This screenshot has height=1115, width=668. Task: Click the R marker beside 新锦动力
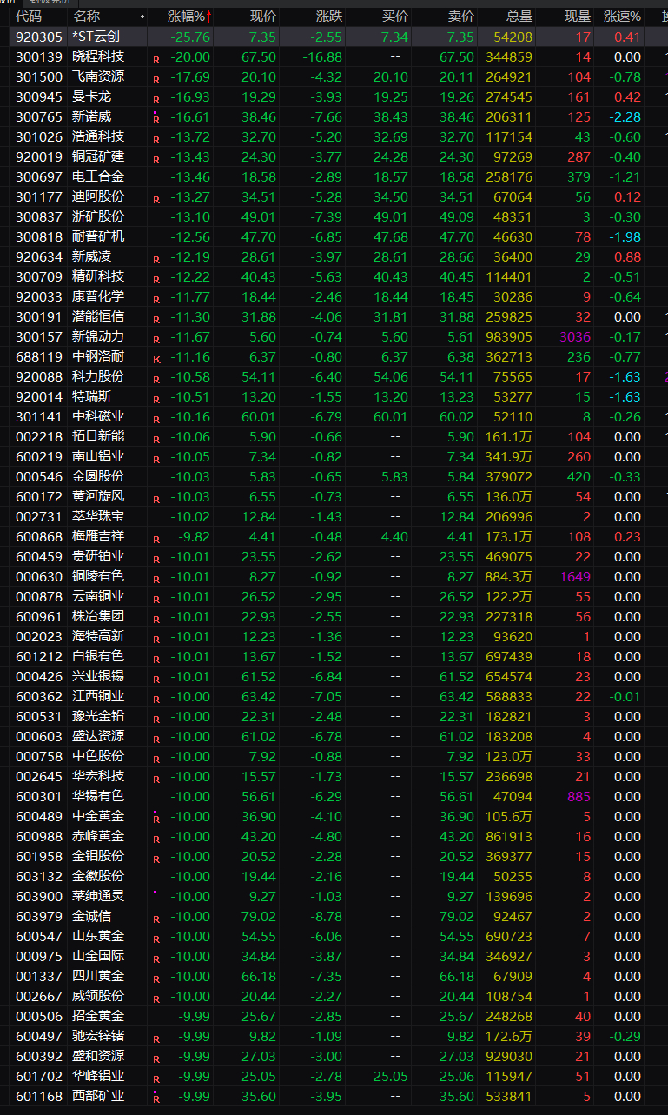click(x=156, y=340)
